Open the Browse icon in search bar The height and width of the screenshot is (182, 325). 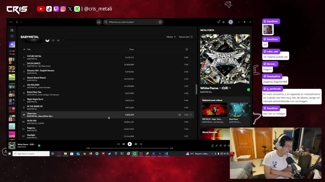click(160, 22)
